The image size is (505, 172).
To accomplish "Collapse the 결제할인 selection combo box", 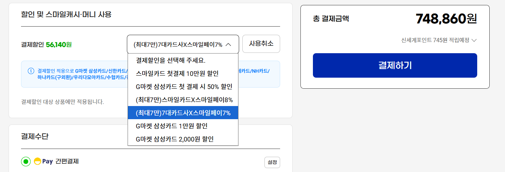I will click(182, 44).
